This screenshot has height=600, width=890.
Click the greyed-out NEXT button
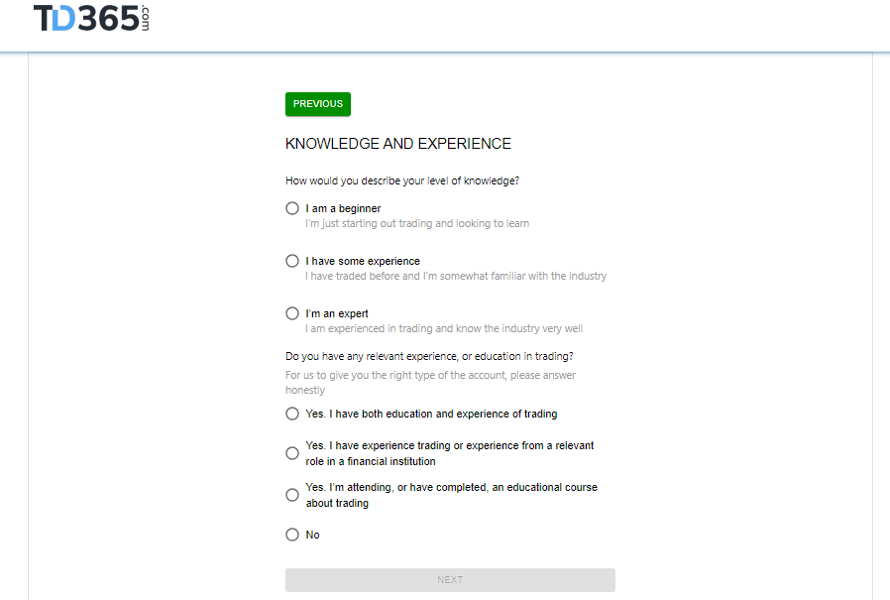[450, 580]
